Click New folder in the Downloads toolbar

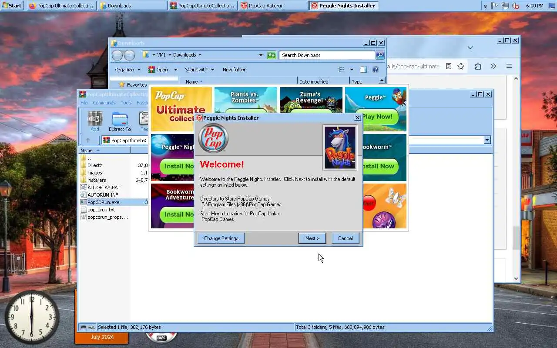coord(234,70)
